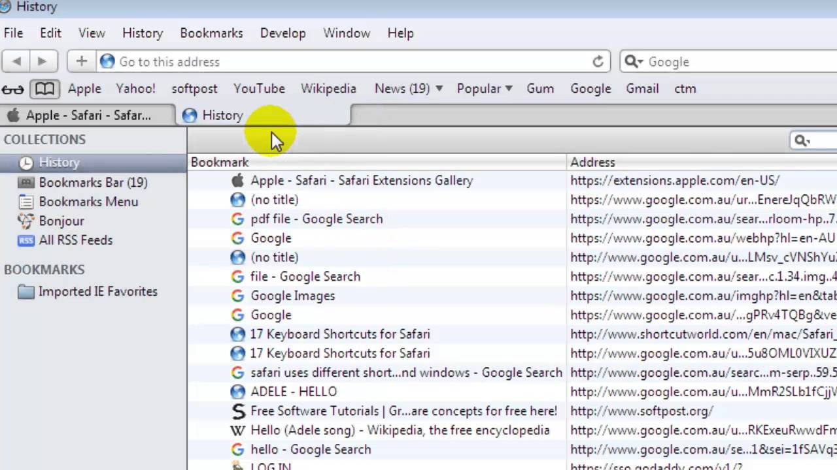The height and width of the screenshot is (470, 837).
Task: Click the reload page icon
Action: [598, 61]
